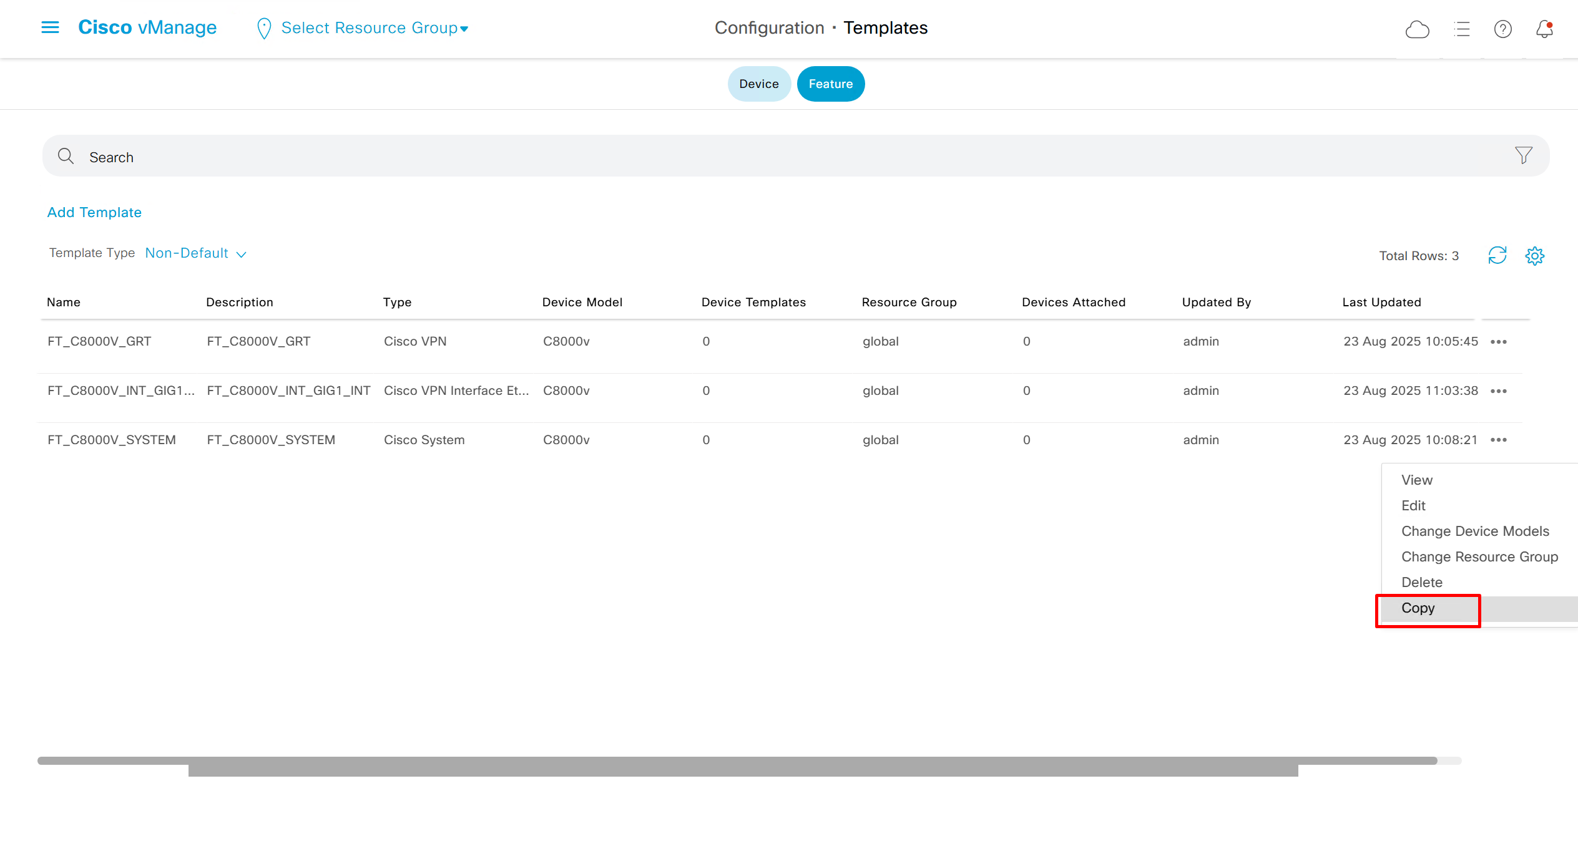Open actions menu for FT_C8000V_INT_GIG1 row
This screenshot has height=859, width=1578.
[1498, 391]
